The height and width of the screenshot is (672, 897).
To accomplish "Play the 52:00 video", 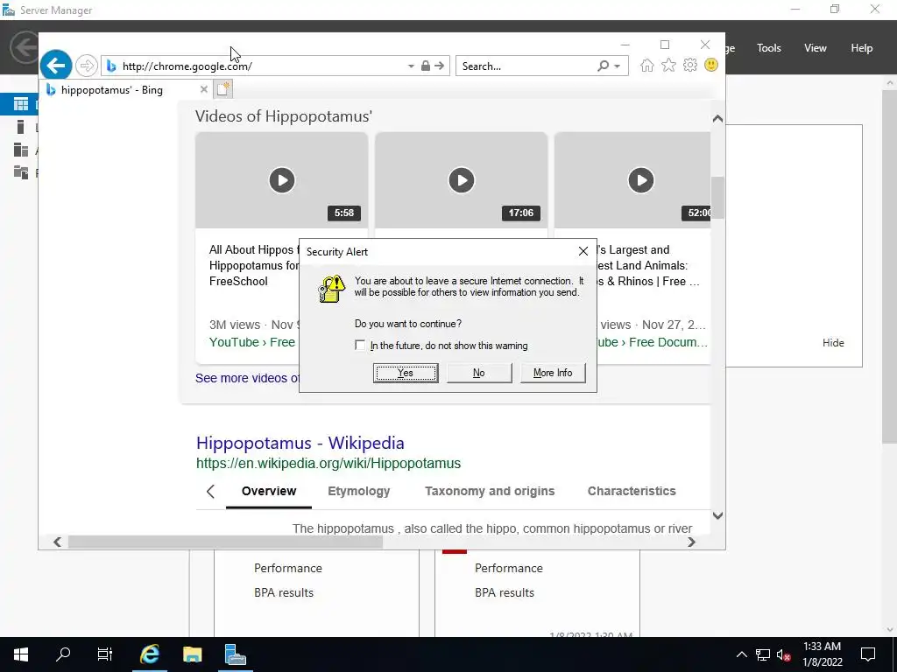I will [640, 180].
